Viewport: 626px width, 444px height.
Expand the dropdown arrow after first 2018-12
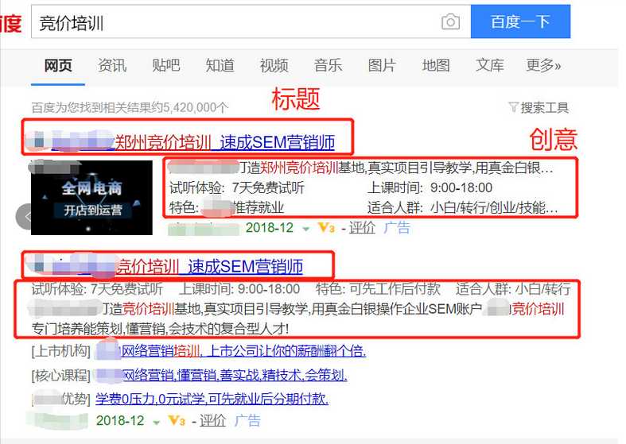pos(305,229)
